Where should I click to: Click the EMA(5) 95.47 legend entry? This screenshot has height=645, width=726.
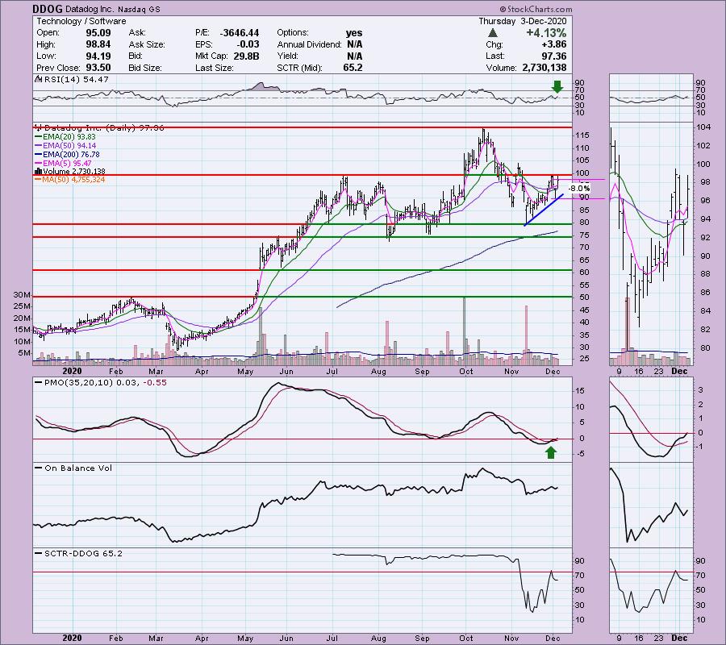pos(64,164)
